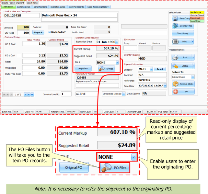
Task: Click Receive Stock box icon
Action: (x=176, y=84)
